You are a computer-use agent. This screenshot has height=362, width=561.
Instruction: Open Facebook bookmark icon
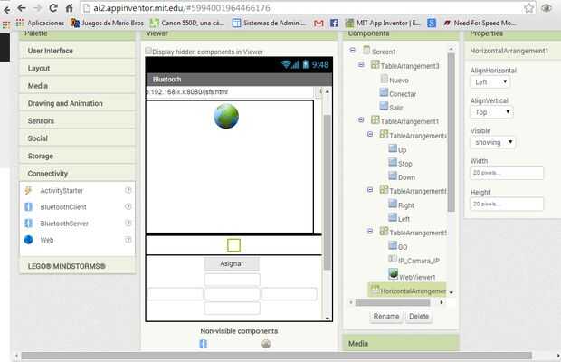click(334, 24)
